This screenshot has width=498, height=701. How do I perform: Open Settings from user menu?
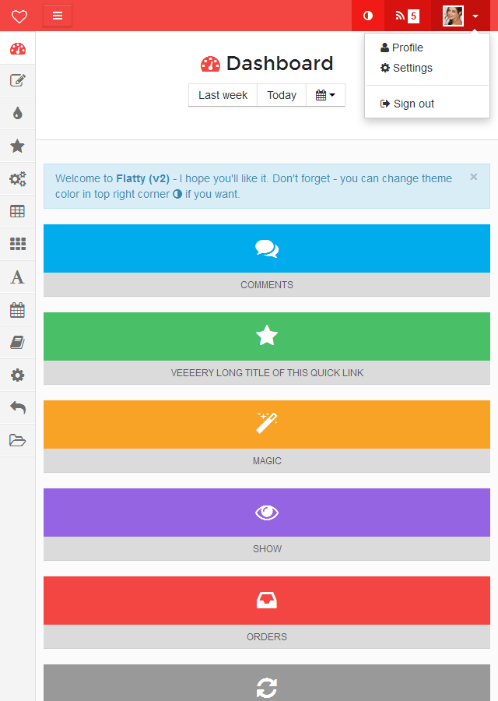pyautogui.click(x=406, y=68)
